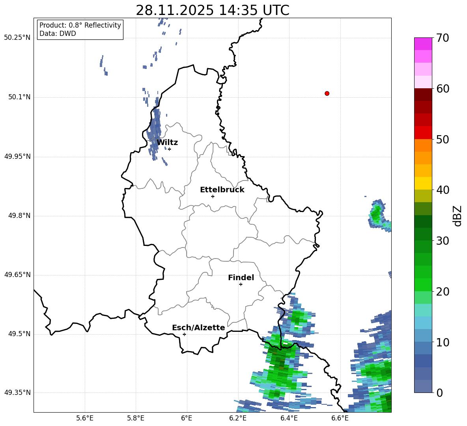Click the 50 value on the colorbar

click(443, 140)
